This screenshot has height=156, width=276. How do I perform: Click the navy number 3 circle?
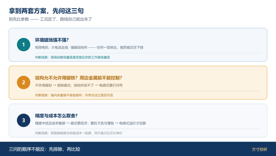(24, 120)
